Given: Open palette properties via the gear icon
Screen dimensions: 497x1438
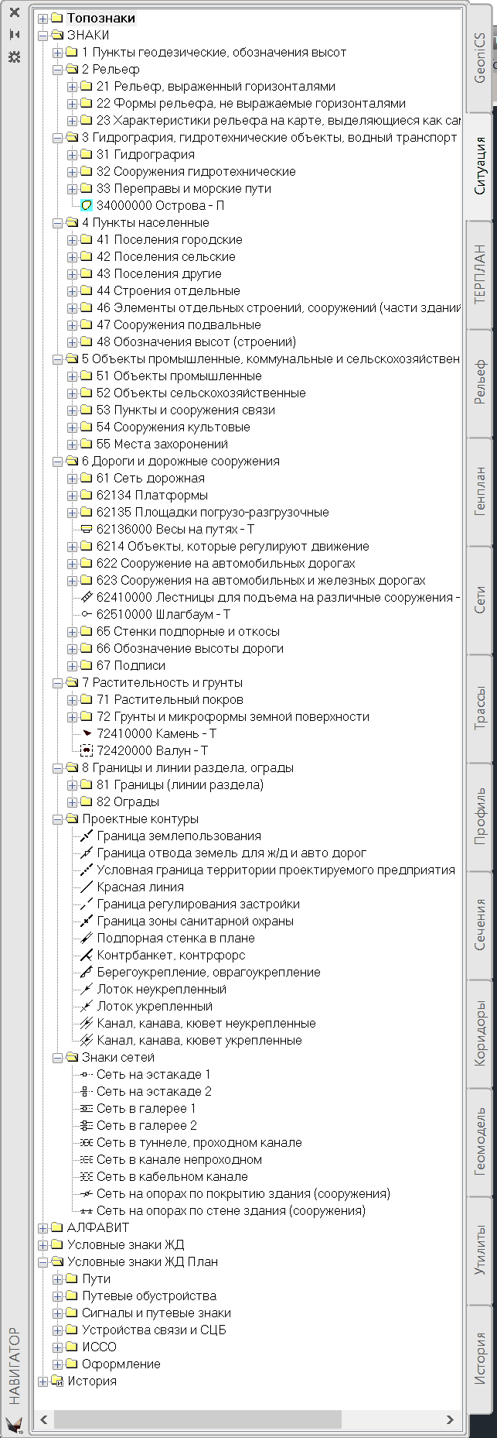Looking at the screenshot, I should coord(14,57).
